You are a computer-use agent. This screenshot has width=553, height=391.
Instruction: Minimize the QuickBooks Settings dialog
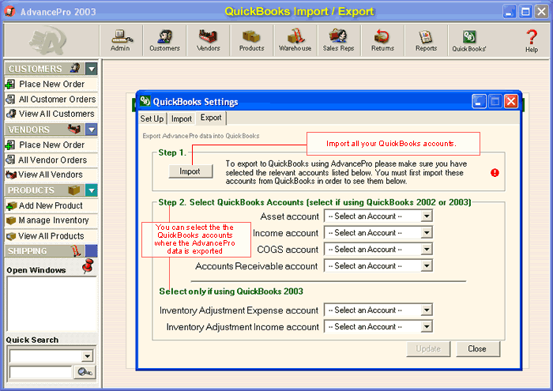tap(479, 101)
